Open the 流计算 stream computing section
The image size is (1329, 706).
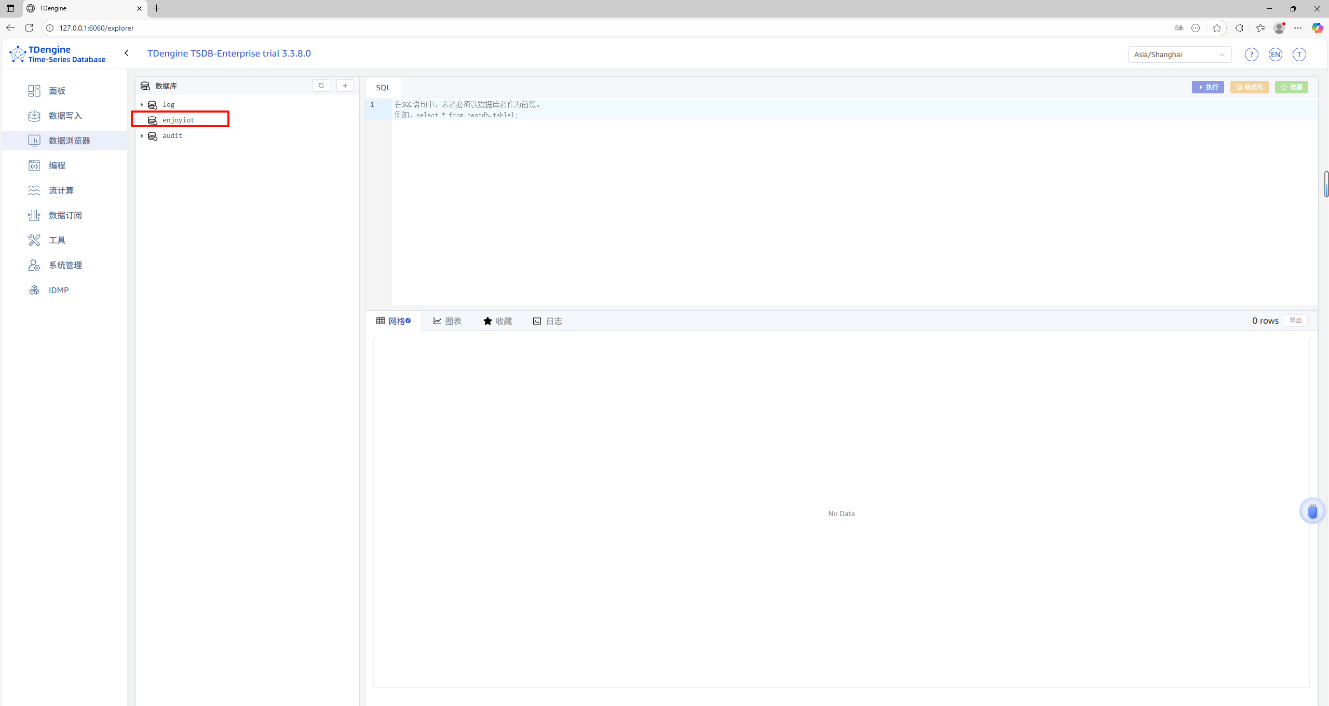(x=61, y=190)
